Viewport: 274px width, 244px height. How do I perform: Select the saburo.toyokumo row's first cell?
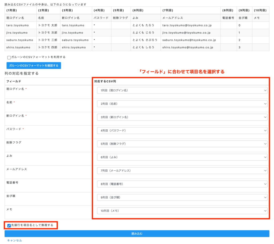tap(20, 40)
